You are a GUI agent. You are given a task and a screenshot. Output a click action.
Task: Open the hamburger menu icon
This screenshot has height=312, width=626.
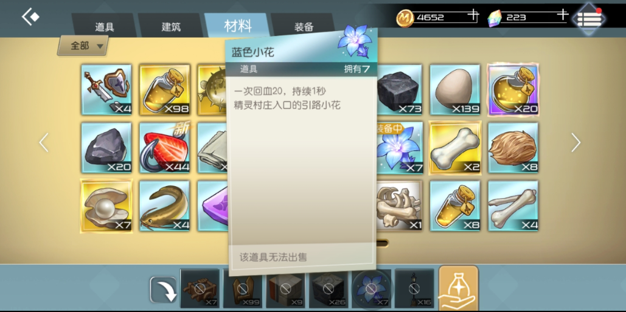point(589,18)
